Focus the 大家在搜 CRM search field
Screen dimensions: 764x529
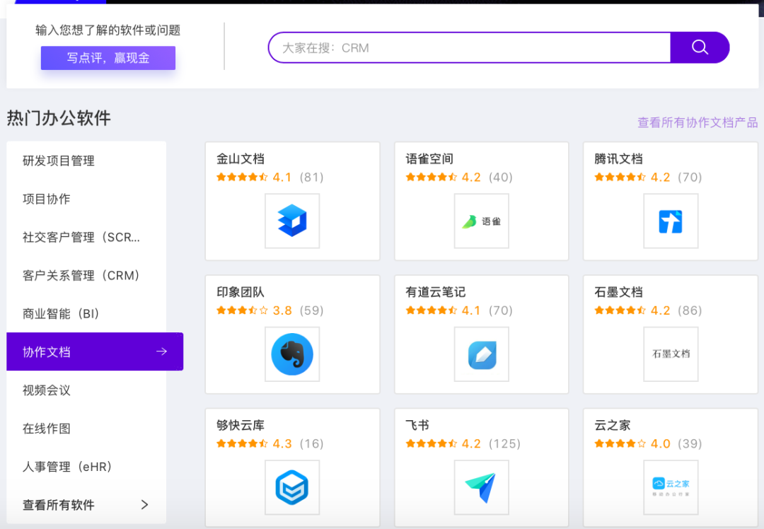[x=470, y=47]
